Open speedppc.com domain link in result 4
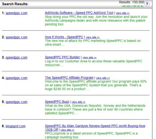The height and width of the screenshot is (139, 156). 16,78
